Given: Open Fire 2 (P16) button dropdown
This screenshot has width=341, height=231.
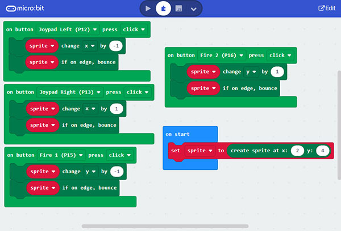Looking at the screenshot, I should coord(221,55).
